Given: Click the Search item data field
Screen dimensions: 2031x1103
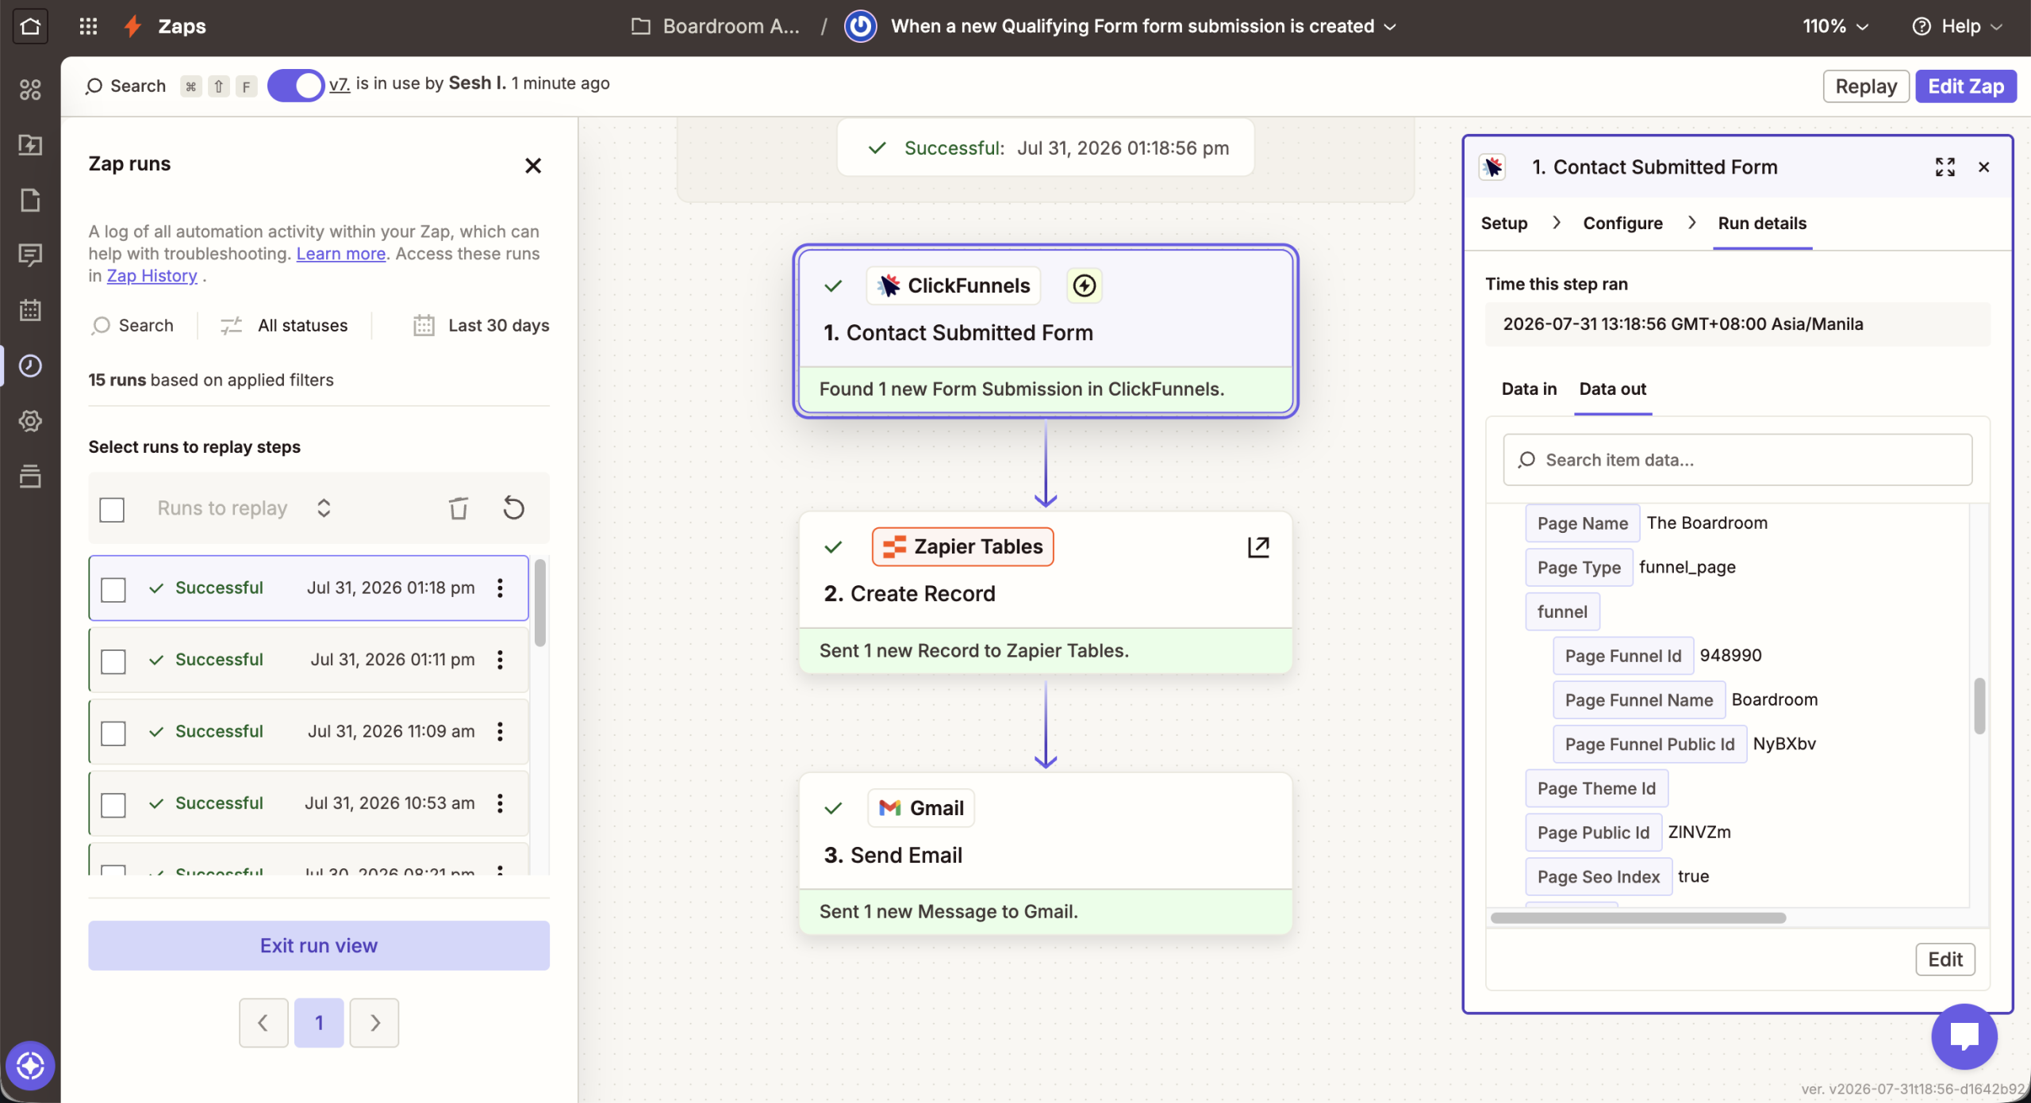Looking at the screenshot, I should pos(1737,460).
